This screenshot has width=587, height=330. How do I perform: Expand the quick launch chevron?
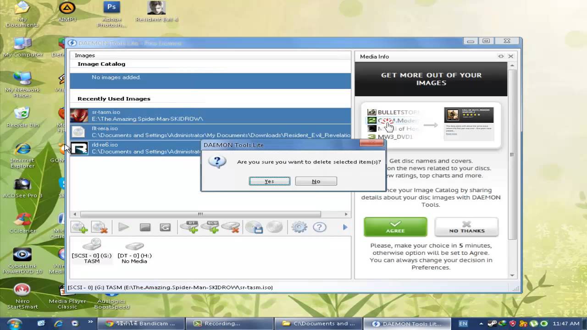pos(90,323)
